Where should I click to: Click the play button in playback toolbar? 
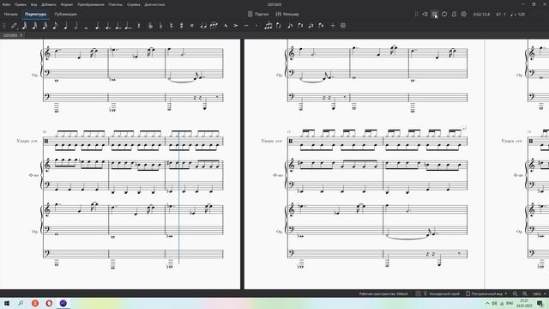(435, 15)
